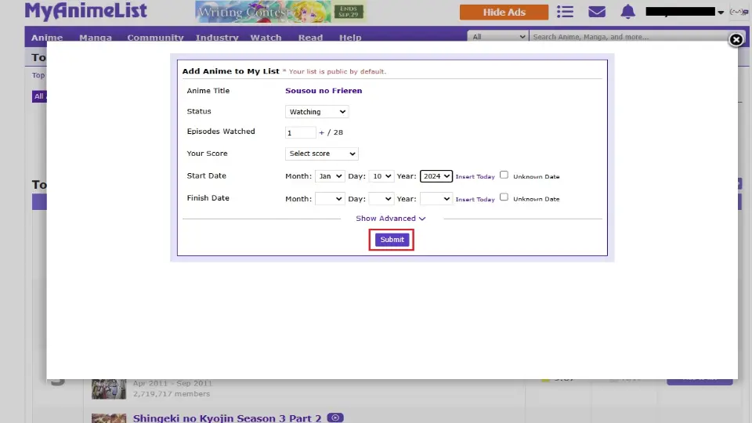Screen dimensions: 752x423
Task: Click the anime thumbnail above Shingeki no Kyojin
Action: (x=109, y=389)
